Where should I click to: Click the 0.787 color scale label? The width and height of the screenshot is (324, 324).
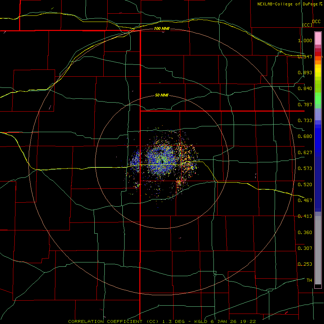(305, 104)
